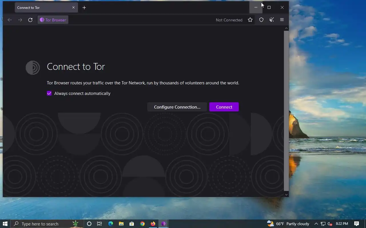Go forward to next page
The image size is (366, 228).
coord(20,20)
